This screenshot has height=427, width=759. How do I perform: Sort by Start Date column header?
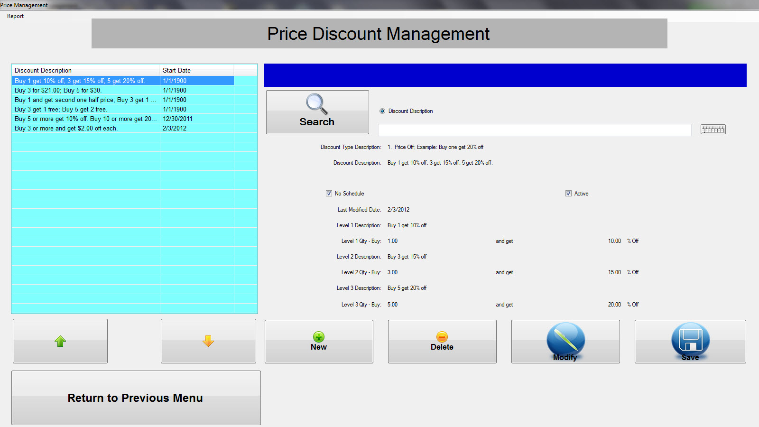196,70
